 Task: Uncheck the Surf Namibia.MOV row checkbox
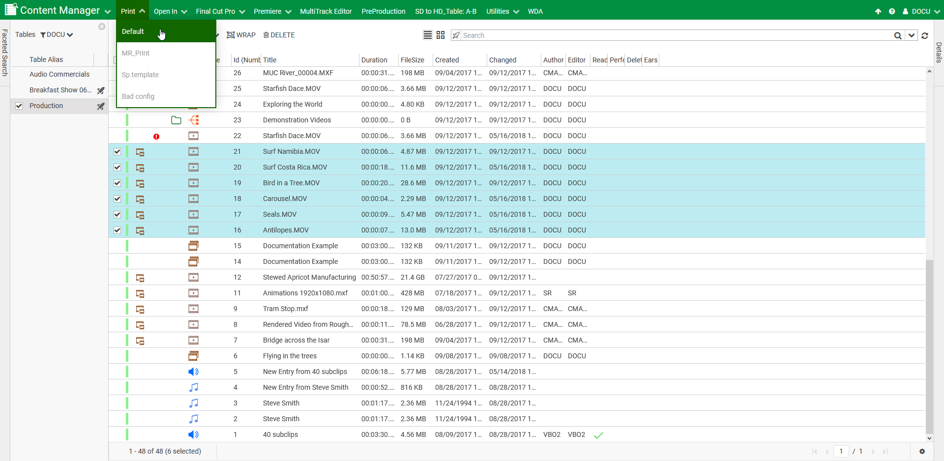[x=117, y=151]
